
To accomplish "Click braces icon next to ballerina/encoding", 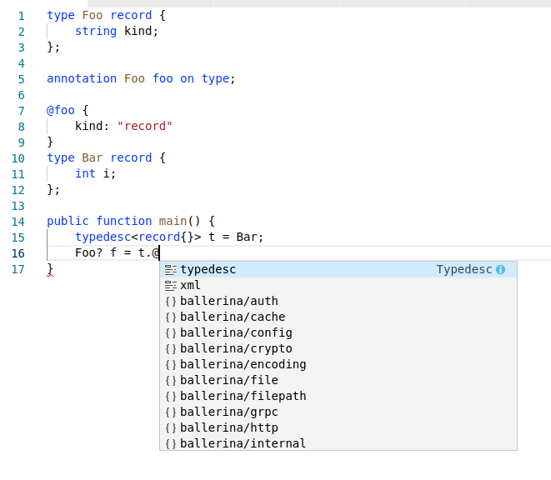I will (171, 365).
